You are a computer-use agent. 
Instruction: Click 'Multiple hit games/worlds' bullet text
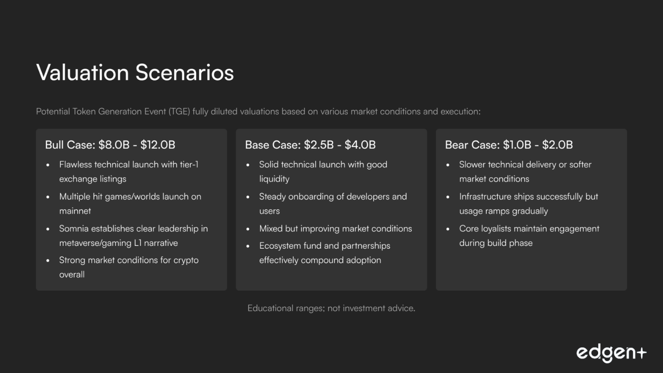[x=130, y=197]
